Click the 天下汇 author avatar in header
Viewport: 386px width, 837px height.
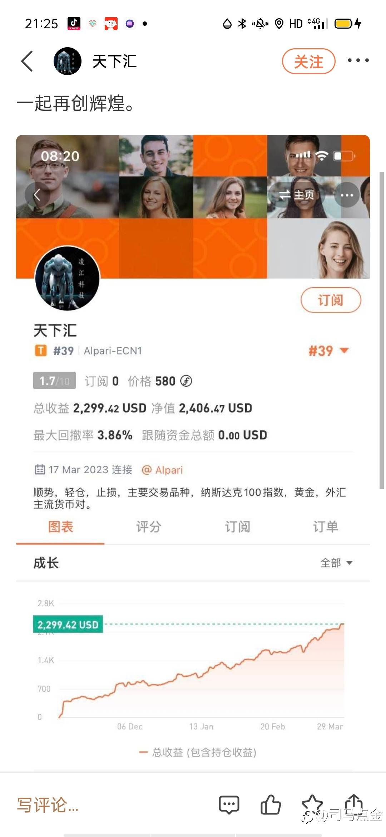pos(68,61)
